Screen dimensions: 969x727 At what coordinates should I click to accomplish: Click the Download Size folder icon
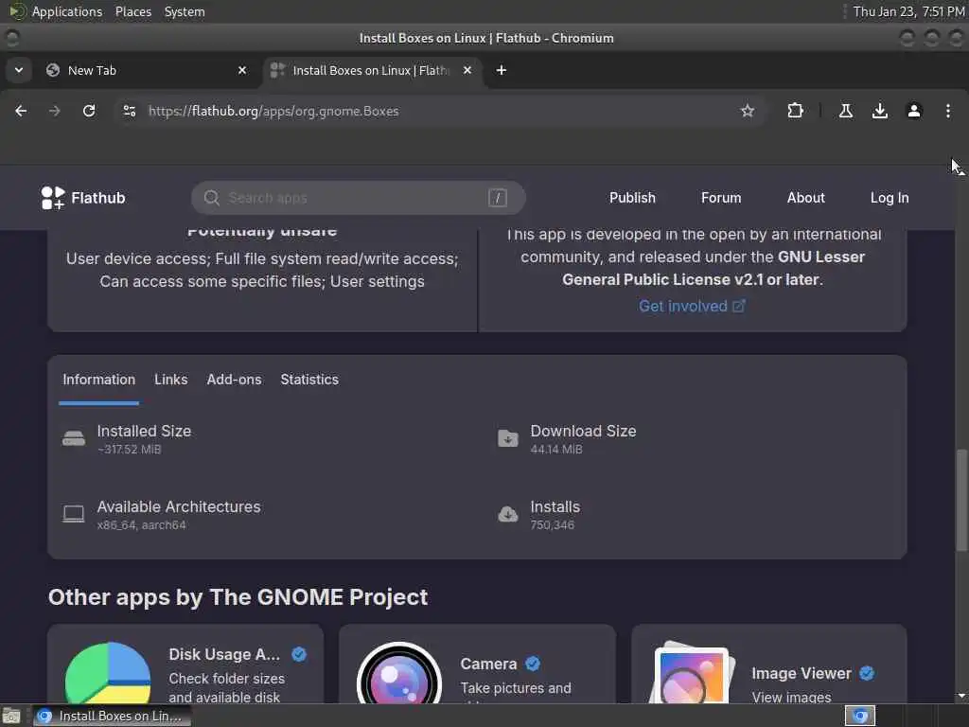pos(508,438)
